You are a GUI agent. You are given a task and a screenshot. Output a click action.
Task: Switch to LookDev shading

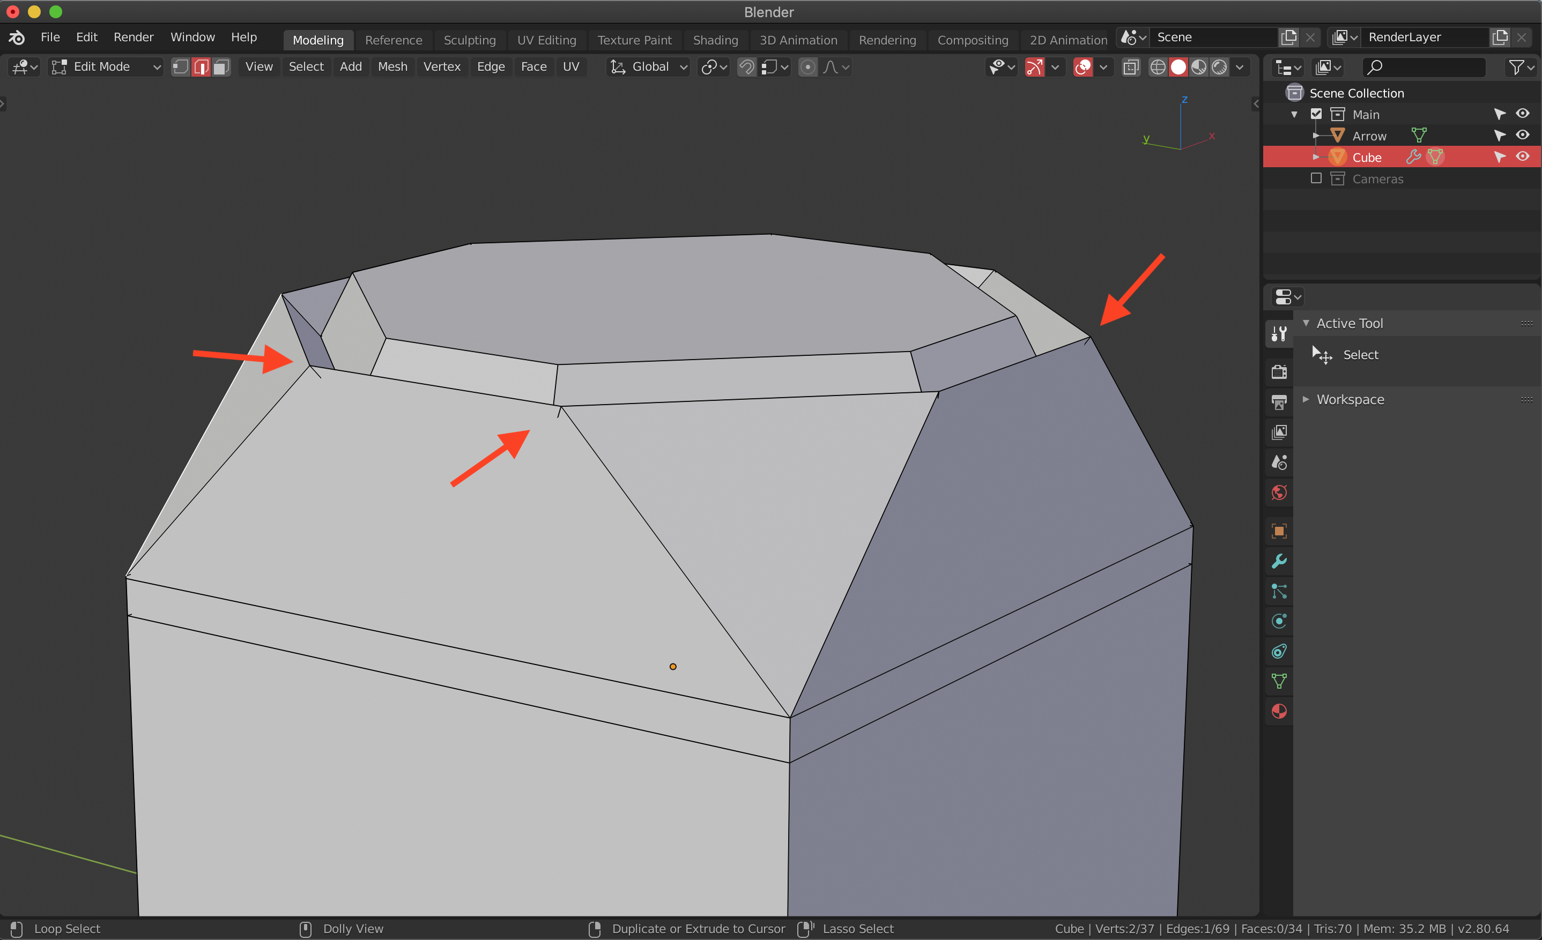click(1199, 67)
